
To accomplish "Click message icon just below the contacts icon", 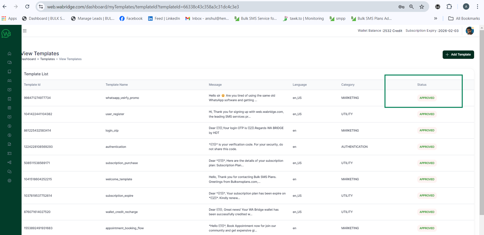I will (9, 90).
